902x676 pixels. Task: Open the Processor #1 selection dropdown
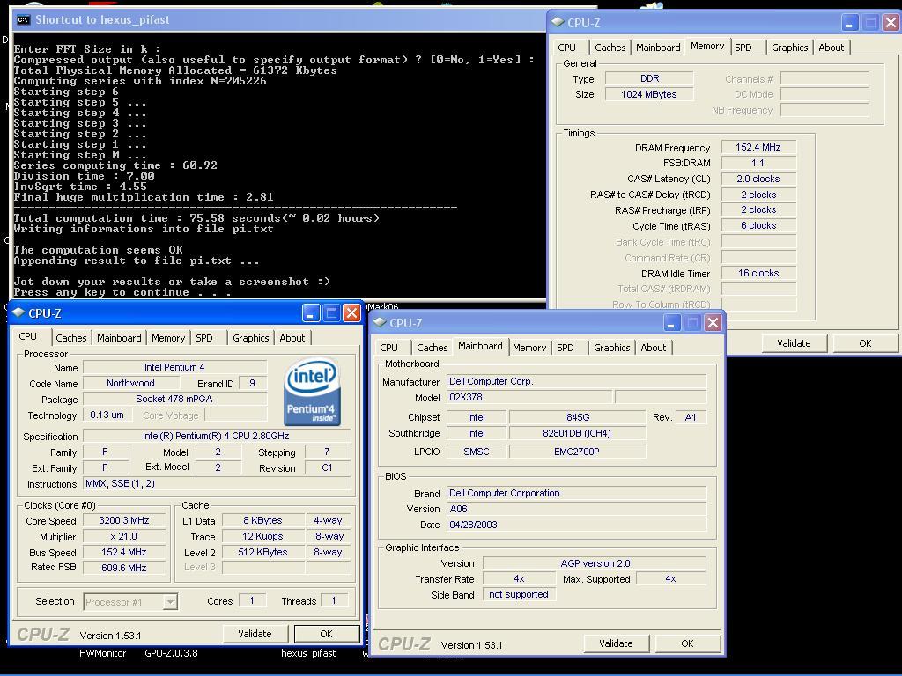point(130,602)
